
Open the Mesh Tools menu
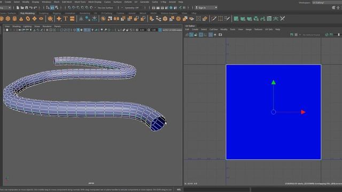[x=80, y=2]
